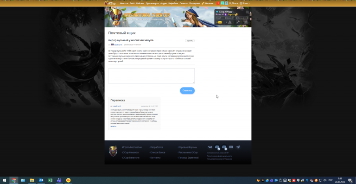
Task: Open the VK social icon
Action: [210, 147]
